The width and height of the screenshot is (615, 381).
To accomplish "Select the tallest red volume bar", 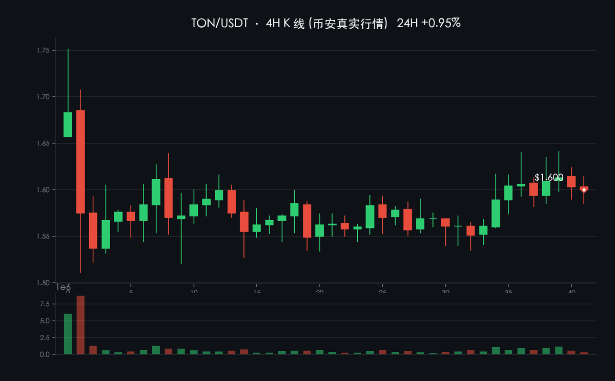I will [80, 325].
